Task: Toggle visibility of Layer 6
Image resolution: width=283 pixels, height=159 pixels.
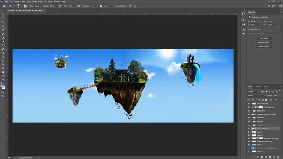Action: [249, 132]
